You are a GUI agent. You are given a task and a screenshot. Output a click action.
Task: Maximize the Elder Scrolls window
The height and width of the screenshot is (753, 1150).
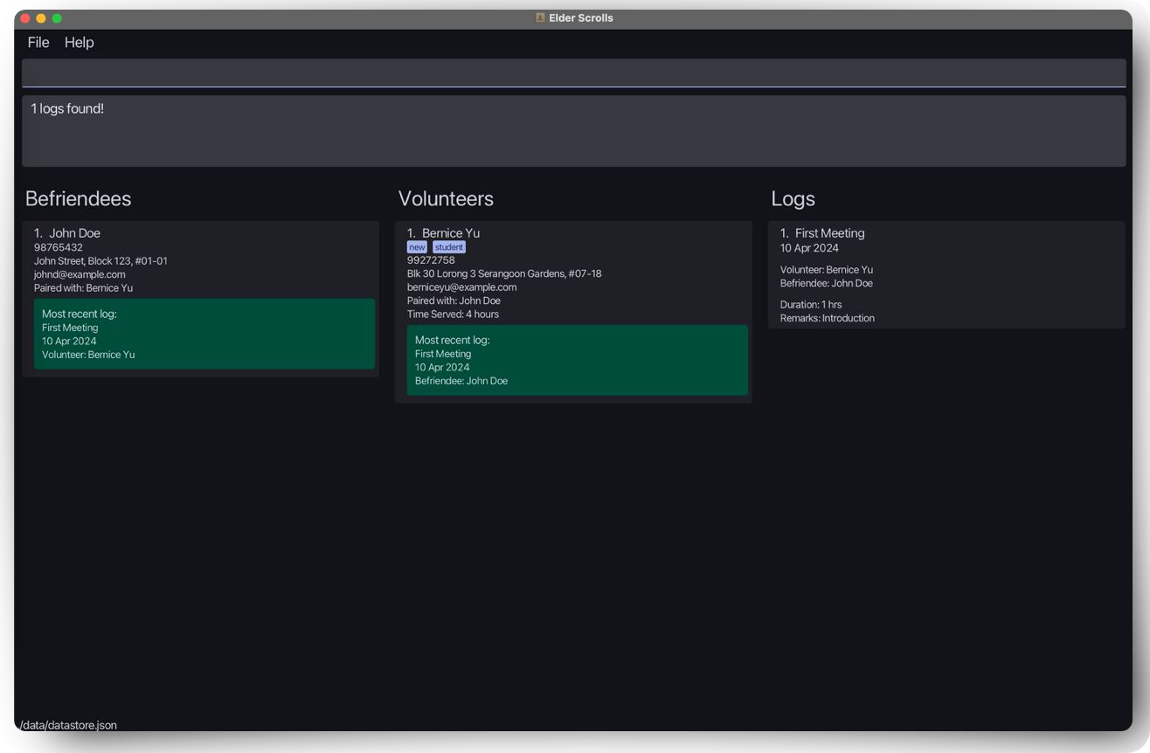pyautogui.click(x=57, y=18)
